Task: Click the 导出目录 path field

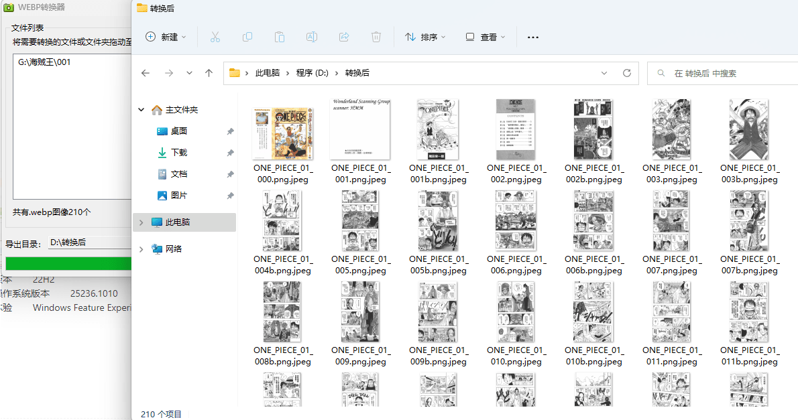Action: tap(90, 242)
